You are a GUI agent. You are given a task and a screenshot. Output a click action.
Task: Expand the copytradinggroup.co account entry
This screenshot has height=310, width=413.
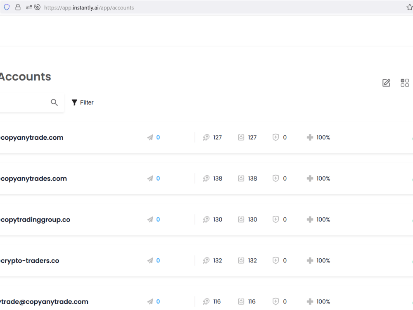click(x=35, y=219)
